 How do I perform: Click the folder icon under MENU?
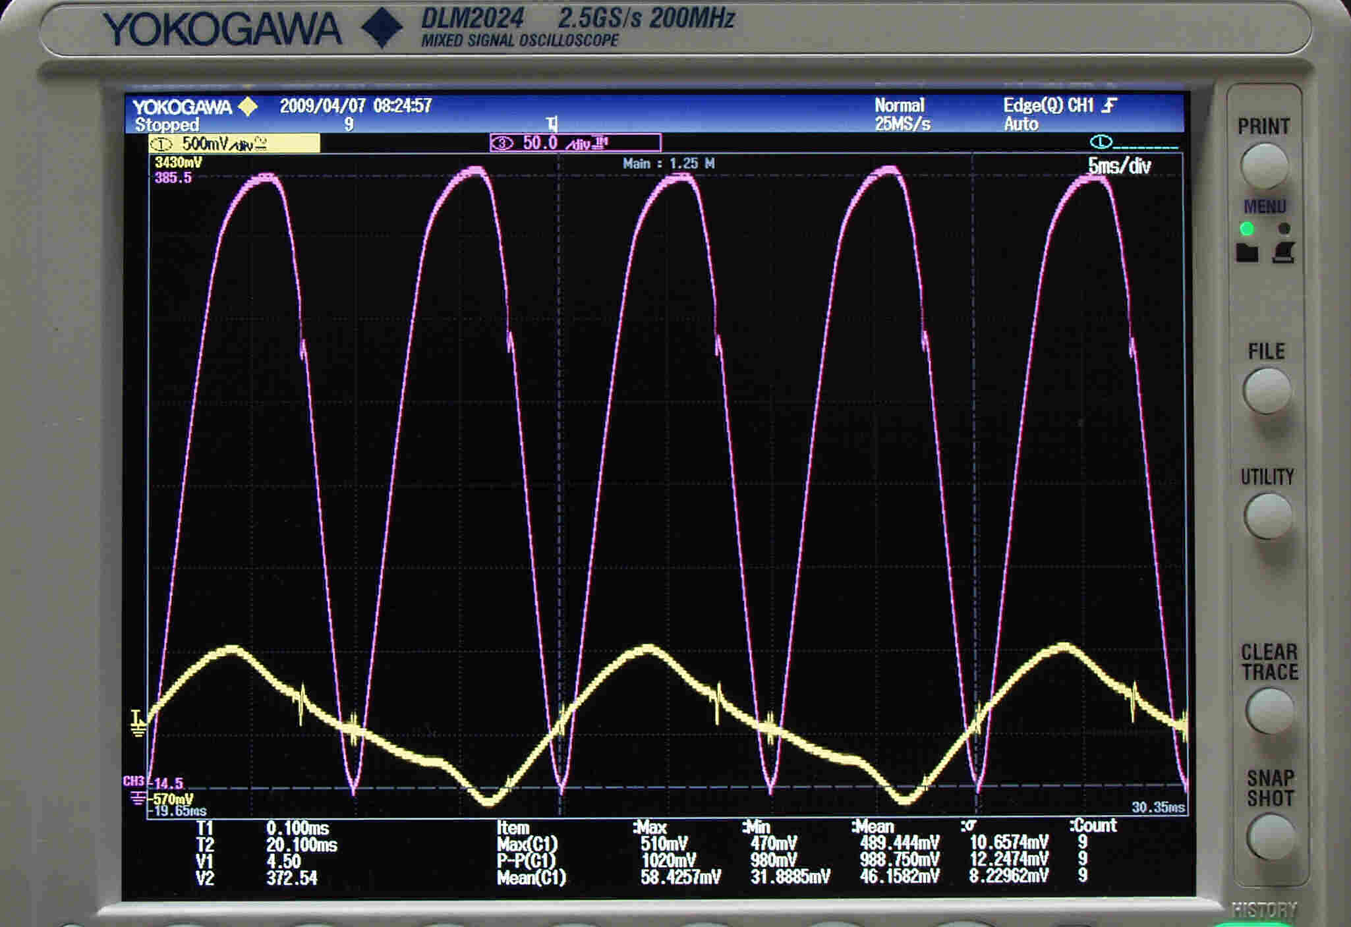click(x=1247, y=253)
